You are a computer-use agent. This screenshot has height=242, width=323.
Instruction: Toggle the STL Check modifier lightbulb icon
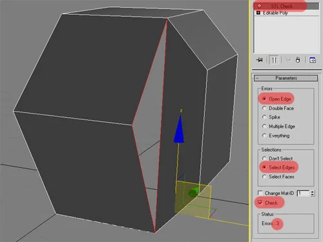pyautogui.click(x=259, y=6)
